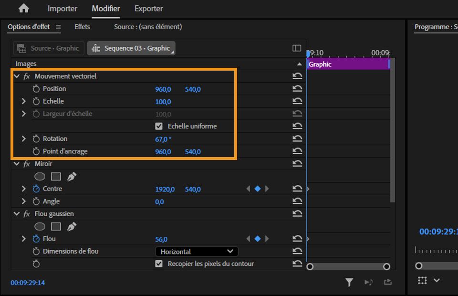Image resolution: width=458 pixels, height=296 pixels.
Task: Create a rectangle mask for Flou gaussien
Action: point(55,226)
